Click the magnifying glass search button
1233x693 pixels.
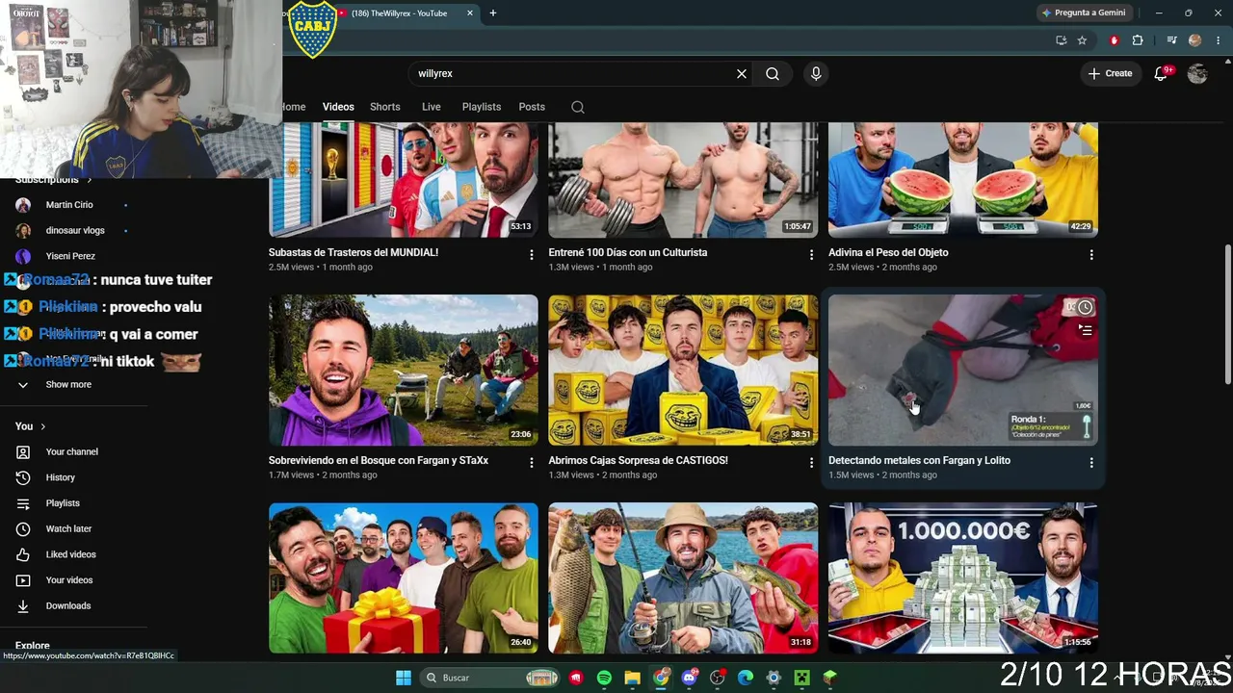(773, 73)
